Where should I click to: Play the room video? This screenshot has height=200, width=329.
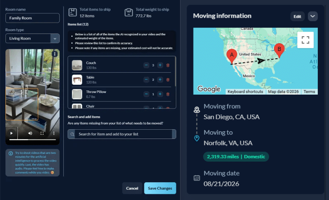click(12, 133)
